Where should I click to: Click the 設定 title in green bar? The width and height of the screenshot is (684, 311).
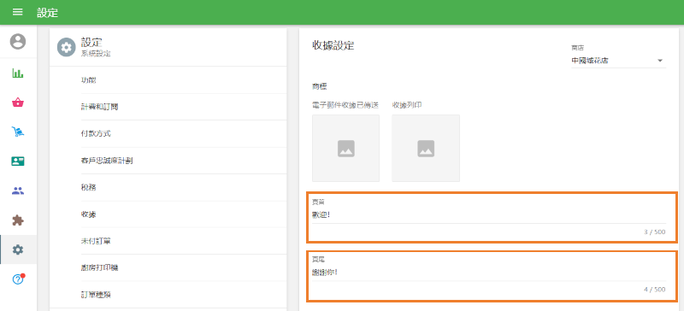click(x=47, y=13)
